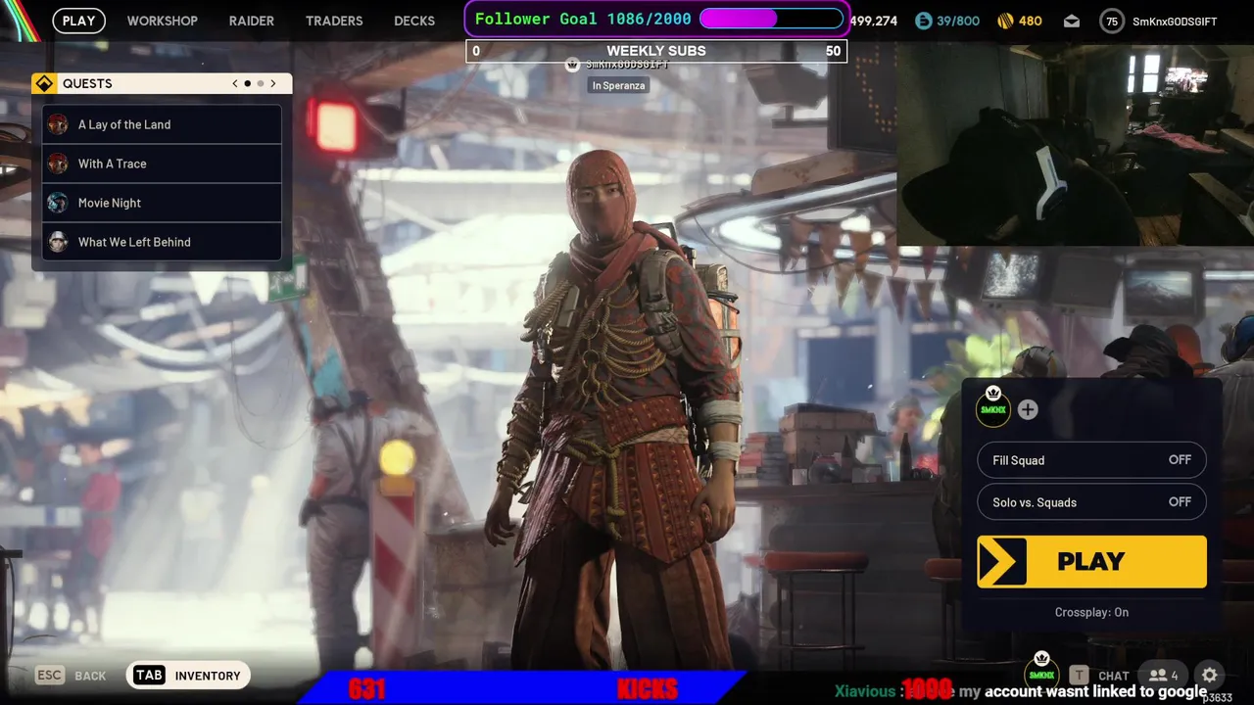Open the What We Left Behind quest
The width and height of the screenshot is (1254, 705).
point(162,242)
